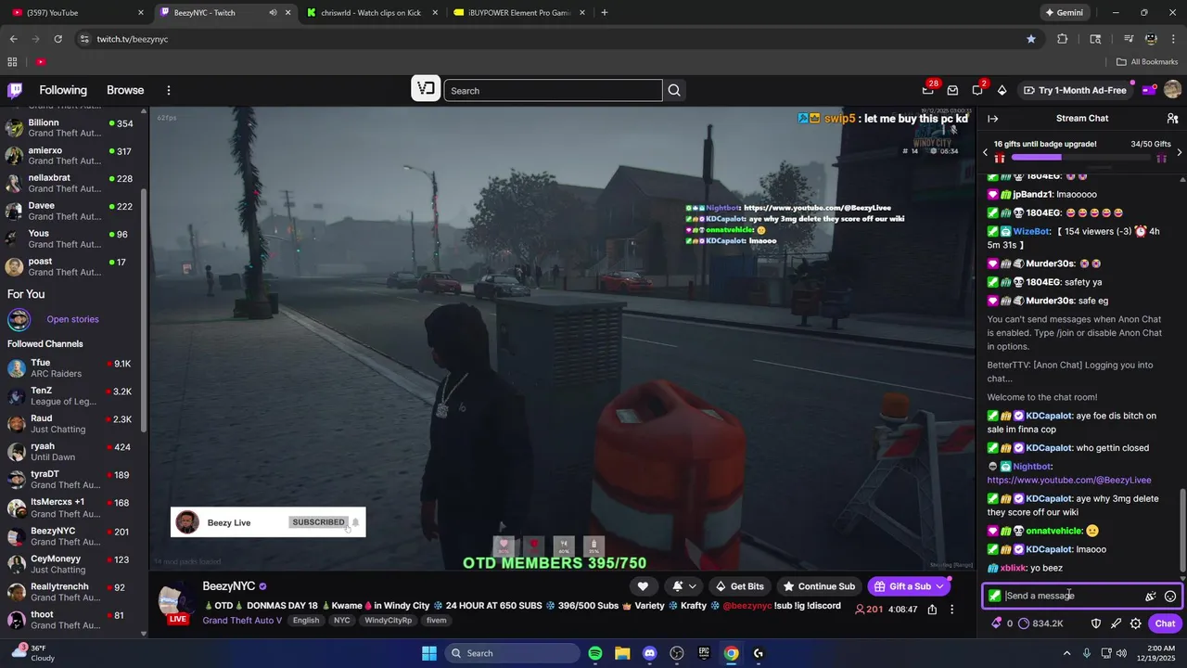Open Chrome media controls icon
Viewport: 1187px width, 668px height.
pos(1129,39)
